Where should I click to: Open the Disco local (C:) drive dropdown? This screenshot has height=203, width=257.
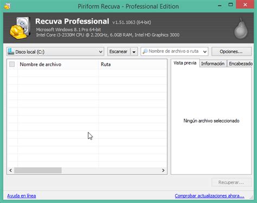tap(55, 52)
